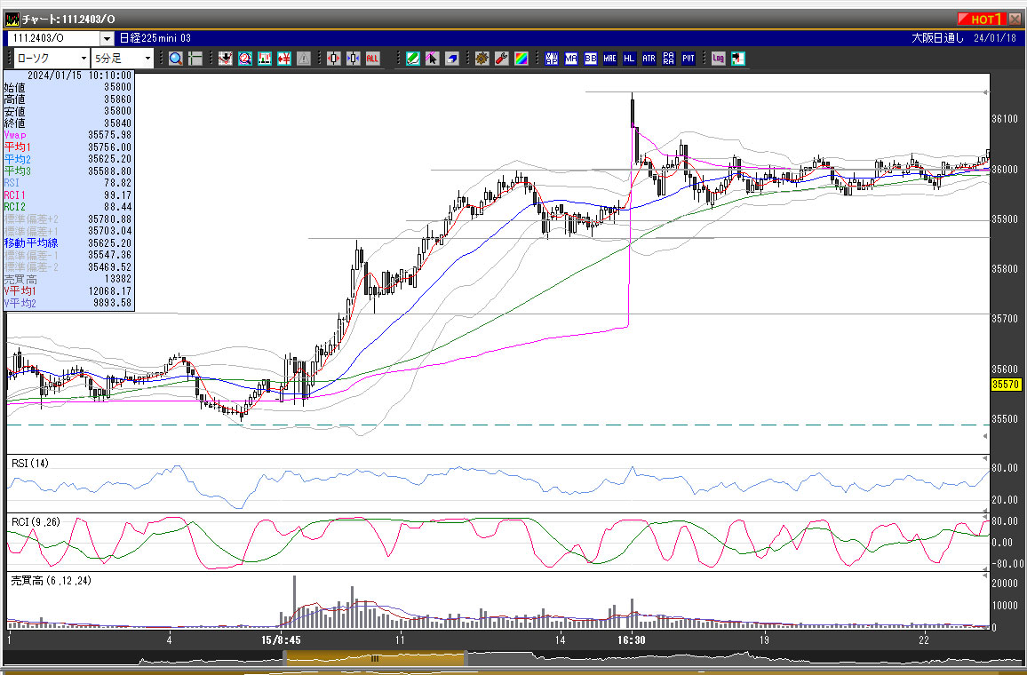Click the 売買高 13382 row in data panel
The height and width of the screenshot is (675, 1027).
tap(68, 279)
